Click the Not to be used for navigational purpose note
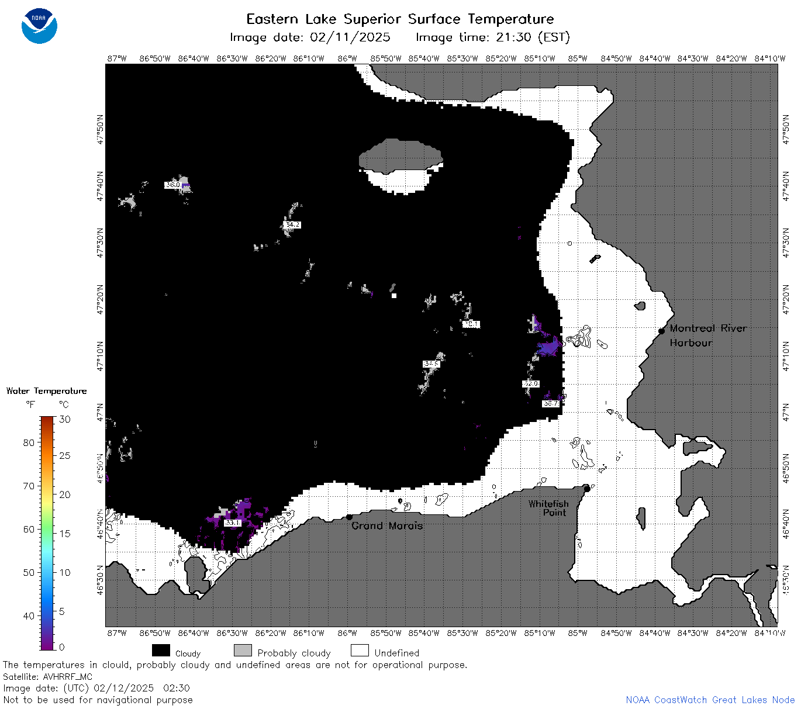 pyautogui.click(x=98, y=700)
